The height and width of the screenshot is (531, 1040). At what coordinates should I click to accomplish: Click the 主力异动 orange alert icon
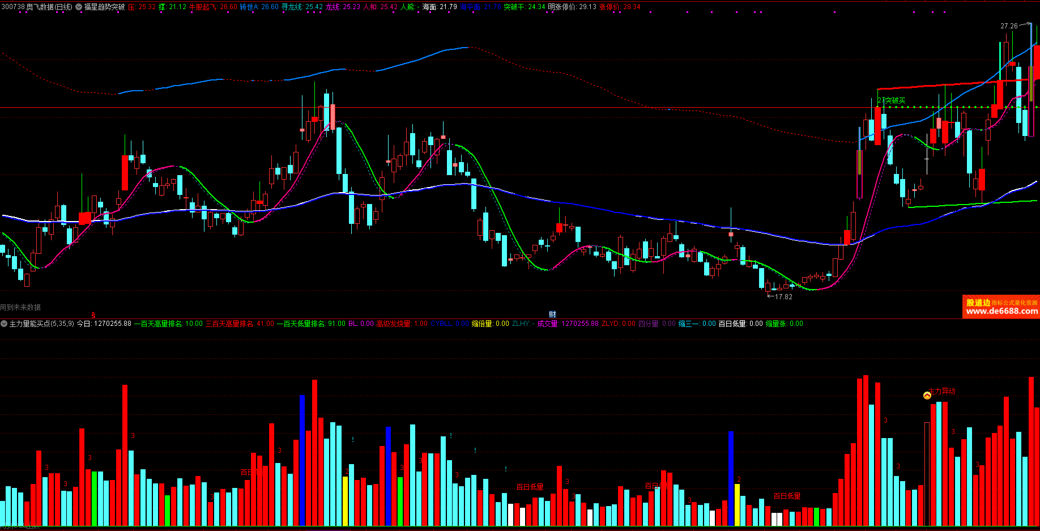click(927, 395)
